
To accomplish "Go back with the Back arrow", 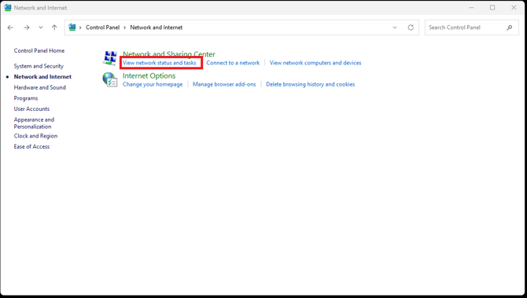I will tap(10, 28).
